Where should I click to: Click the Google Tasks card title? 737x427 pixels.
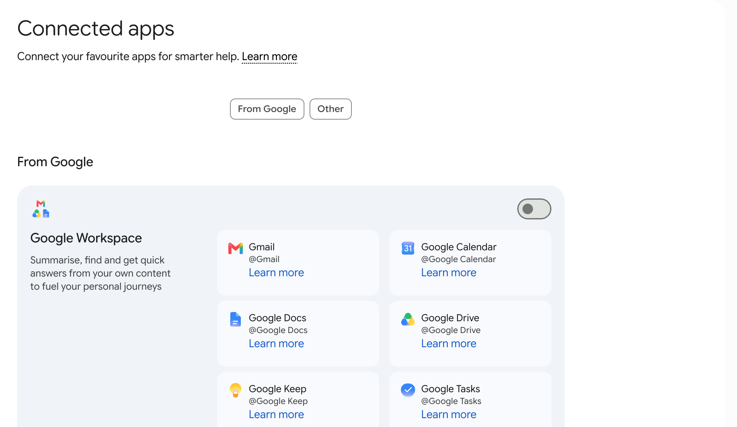450,389
